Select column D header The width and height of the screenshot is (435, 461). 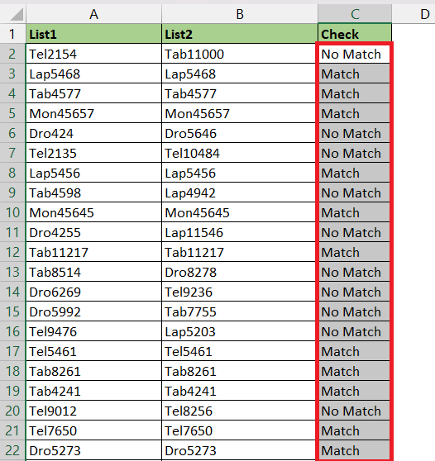(x=423, y=14)
